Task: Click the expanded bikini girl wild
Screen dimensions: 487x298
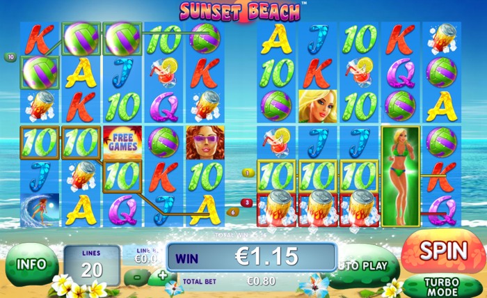Action: (401, 176)
